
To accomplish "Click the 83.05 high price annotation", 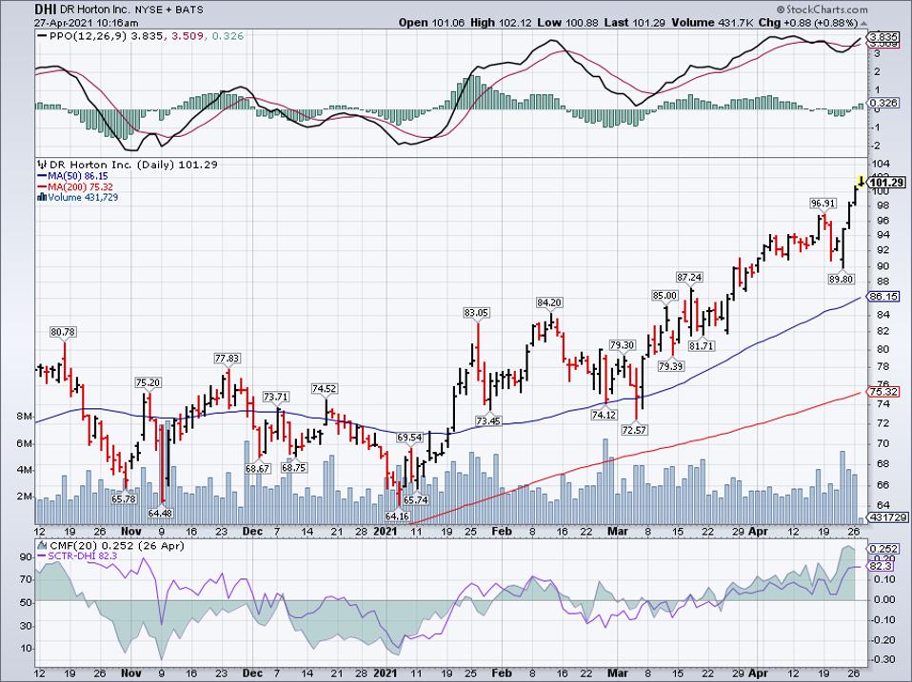I will 476,313.
